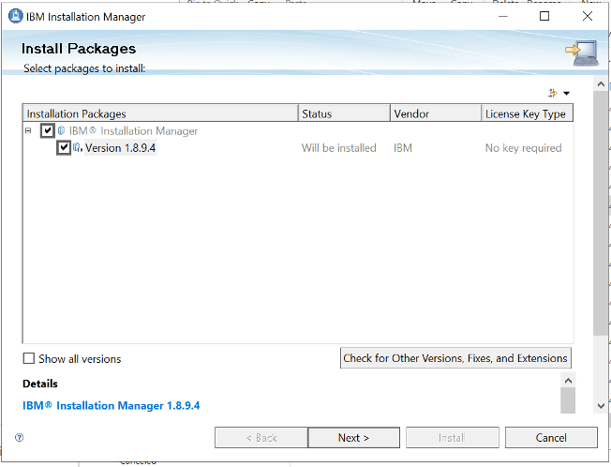Screen dimensions: 611x467
Task: Uncheck the IBM Installation Manager package checkbox
Action: tap(48, 131)
